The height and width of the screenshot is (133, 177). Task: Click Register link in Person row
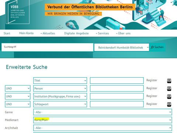click(152, 88)
